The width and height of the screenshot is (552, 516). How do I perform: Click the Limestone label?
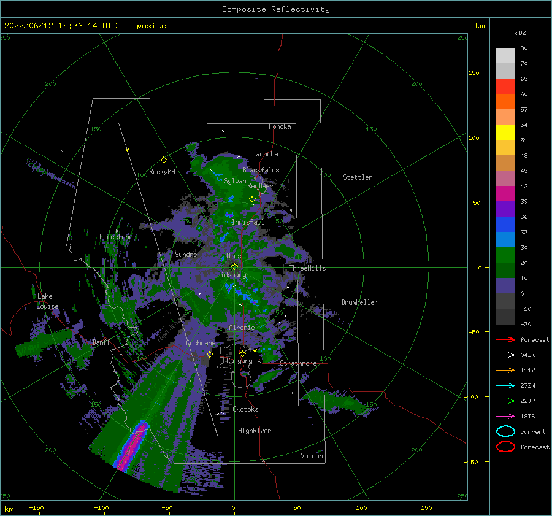pos(116,237)
